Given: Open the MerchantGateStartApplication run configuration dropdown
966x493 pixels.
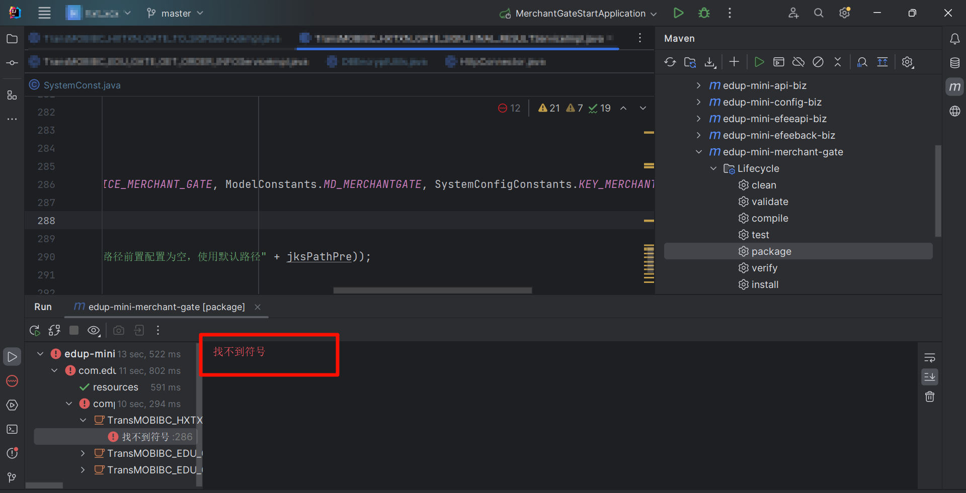Looking at the screenshot, I should pos(578,13).
